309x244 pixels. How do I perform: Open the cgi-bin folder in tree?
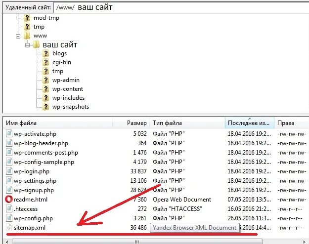click(x=62, y=62)
